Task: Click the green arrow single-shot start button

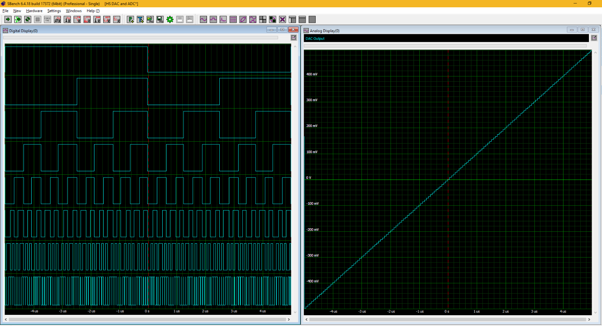Action: click(8, 20)
